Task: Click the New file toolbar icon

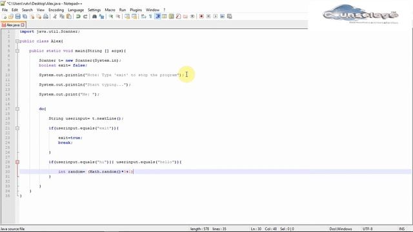Action: [x=5, y=16]
